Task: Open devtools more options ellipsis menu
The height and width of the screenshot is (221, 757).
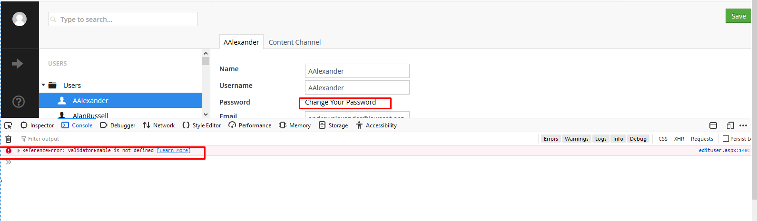Action: [743, 125]
